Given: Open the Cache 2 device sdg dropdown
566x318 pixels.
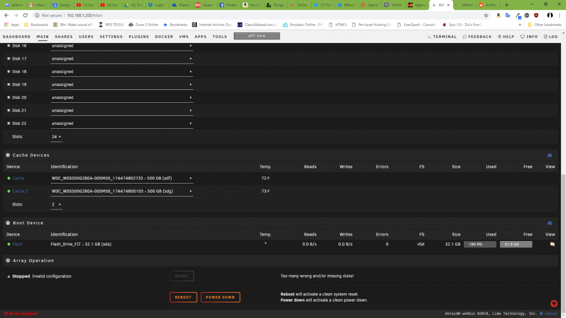Looking at the screenshot, I should coord(122,191).
